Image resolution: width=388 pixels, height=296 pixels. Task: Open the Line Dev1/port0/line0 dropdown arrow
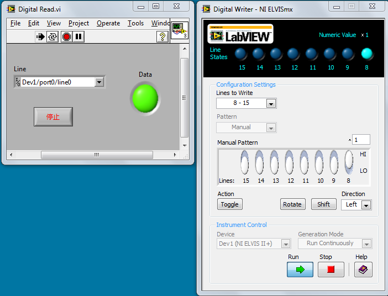pyautogui.click(x=99, y=82)
